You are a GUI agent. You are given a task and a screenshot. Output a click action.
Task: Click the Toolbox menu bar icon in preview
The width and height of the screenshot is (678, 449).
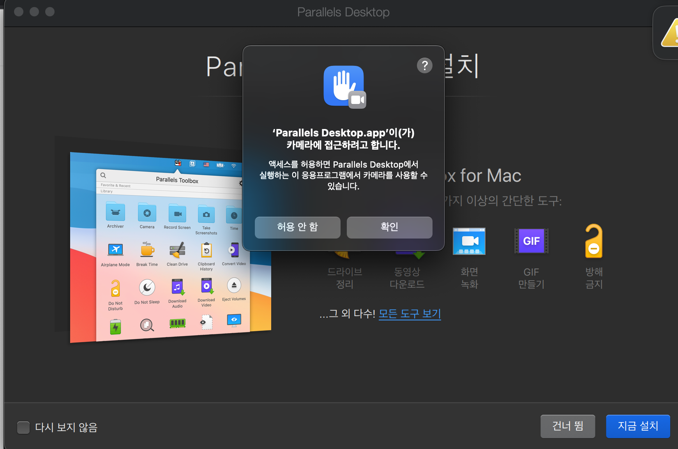click(x=178, y=163)
